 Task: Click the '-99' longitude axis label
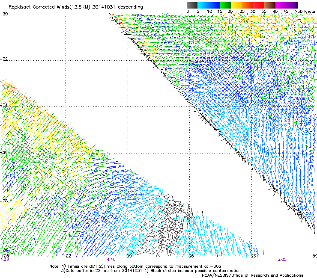[128, 256]
